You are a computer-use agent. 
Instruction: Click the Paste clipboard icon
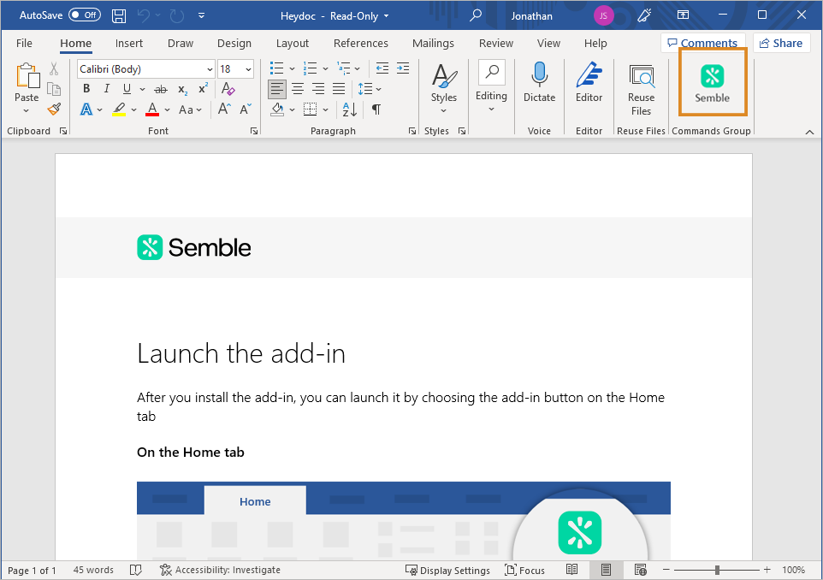[x=27, y=75]
